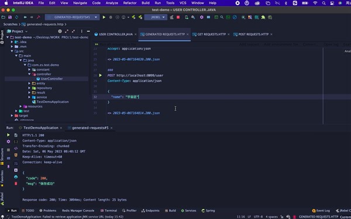This screenshot has width=351, height=219.
Task: Open the Terminal tool window
Action: 109,210
